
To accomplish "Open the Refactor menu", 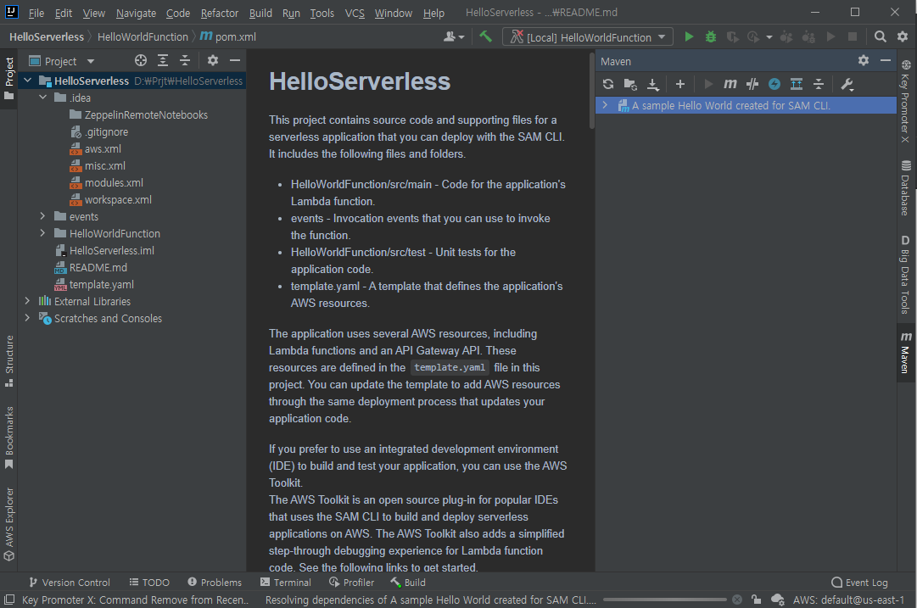I will click(220, 13).
